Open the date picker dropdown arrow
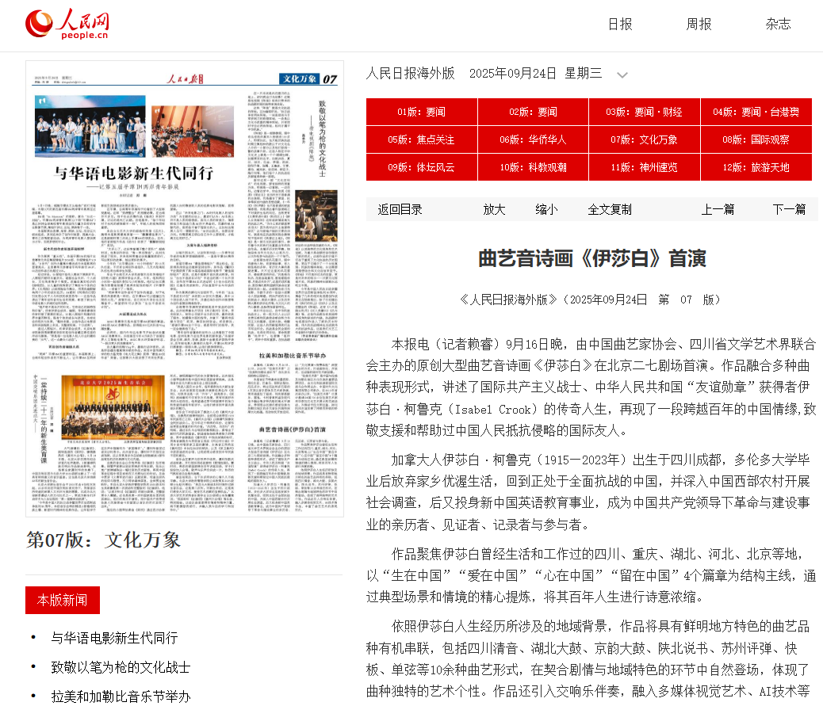The width and height of the screenshot is (823, 706). click(x=623, y=74)
